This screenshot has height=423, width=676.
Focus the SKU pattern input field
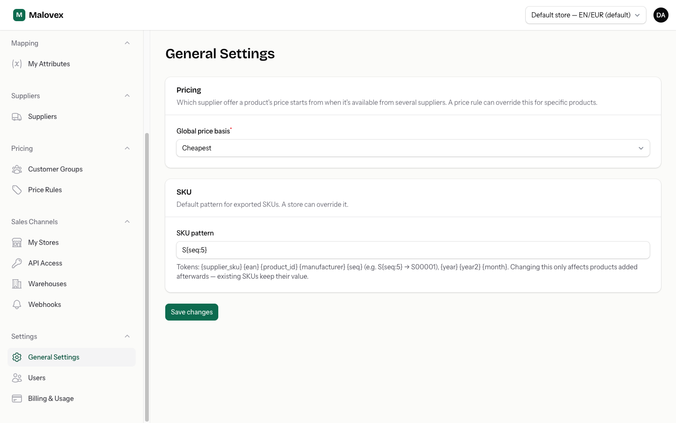413,250
